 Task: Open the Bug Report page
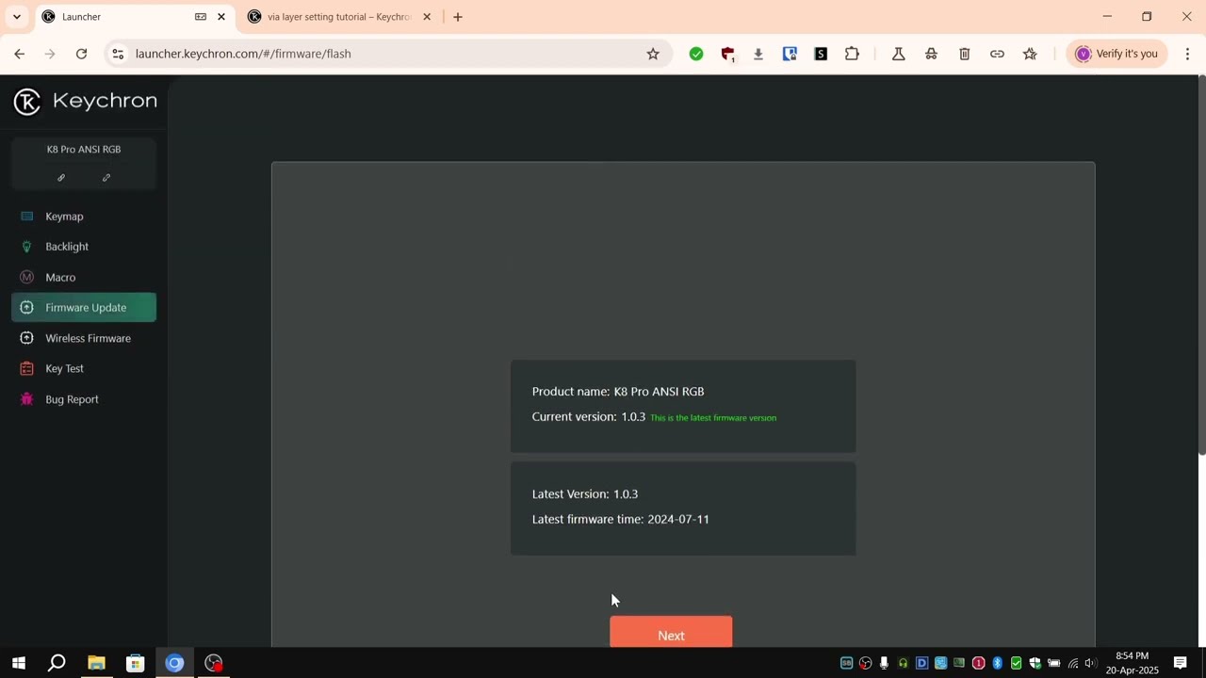coord(84,399)
